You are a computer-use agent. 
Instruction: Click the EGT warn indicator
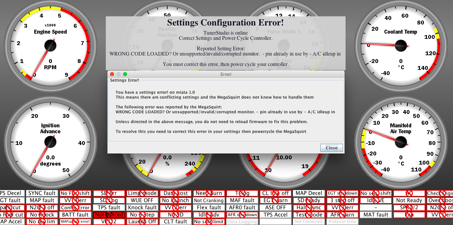coord(275,200)
